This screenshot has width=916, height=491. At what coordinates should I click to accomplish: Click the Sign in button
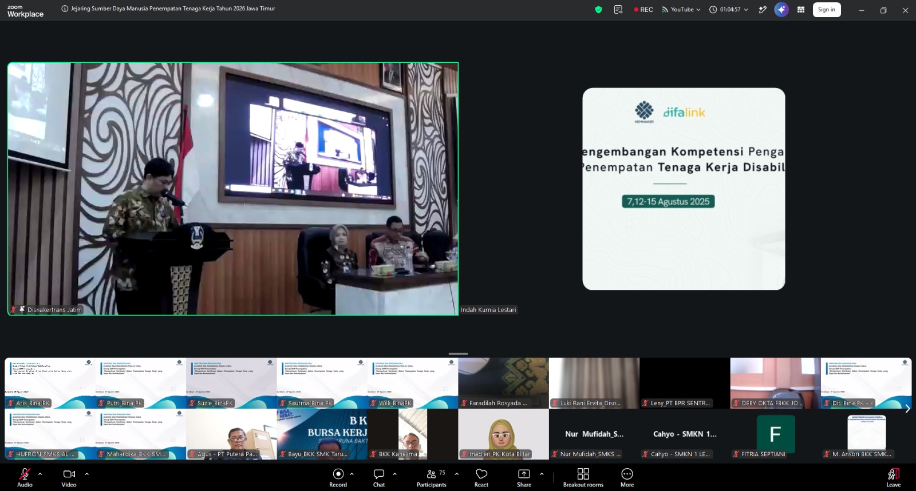point(827,10)
